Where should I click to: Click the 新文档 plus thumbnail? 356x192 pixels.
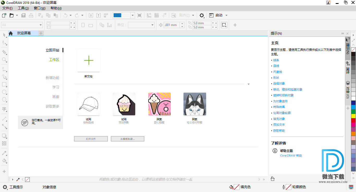tap(89, 60)
